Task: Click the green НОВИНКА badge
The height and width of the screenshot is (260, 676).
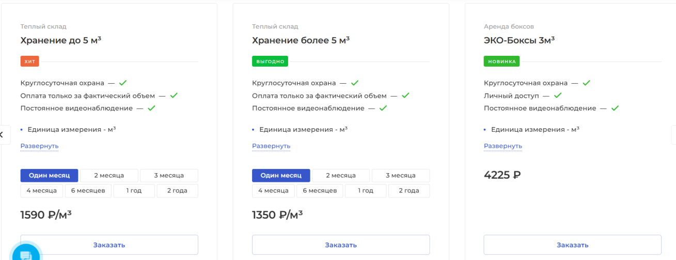Action: coord(501,62)
